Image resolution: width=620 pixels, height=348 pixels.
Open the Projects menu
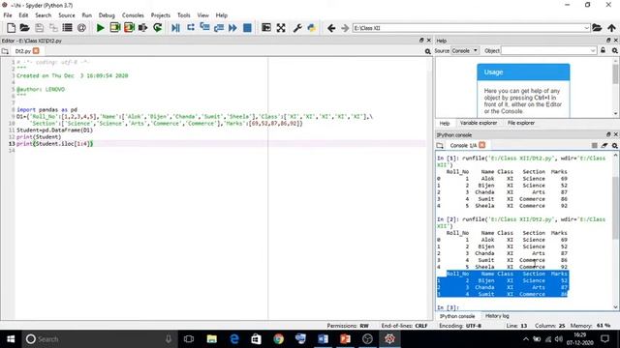click(160, 15)
